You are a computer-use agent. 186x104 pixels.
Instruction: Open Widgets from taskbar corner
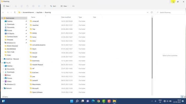click(3, 101)
